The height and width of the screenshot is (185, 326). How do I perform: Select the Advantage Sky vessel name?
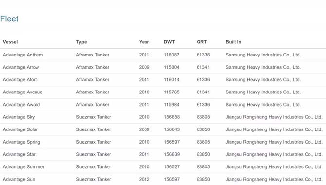(x=18, y=117)
